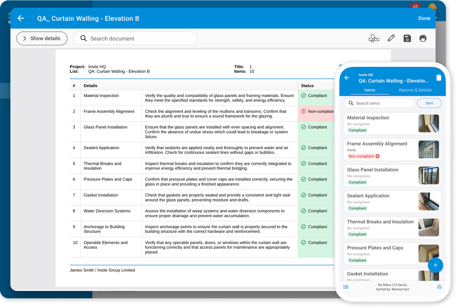Switch to list view using the list icon
The height and width of the screenshot is (308, 462).
[346, 287]
